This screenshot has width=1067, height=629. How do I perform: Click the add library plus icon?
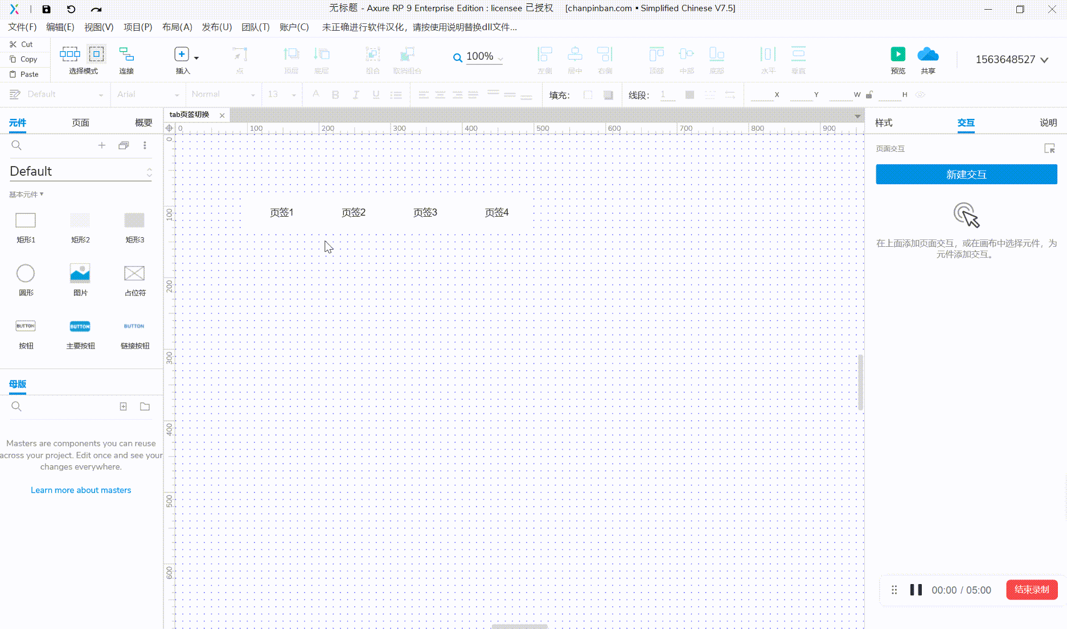pos(102,146)
